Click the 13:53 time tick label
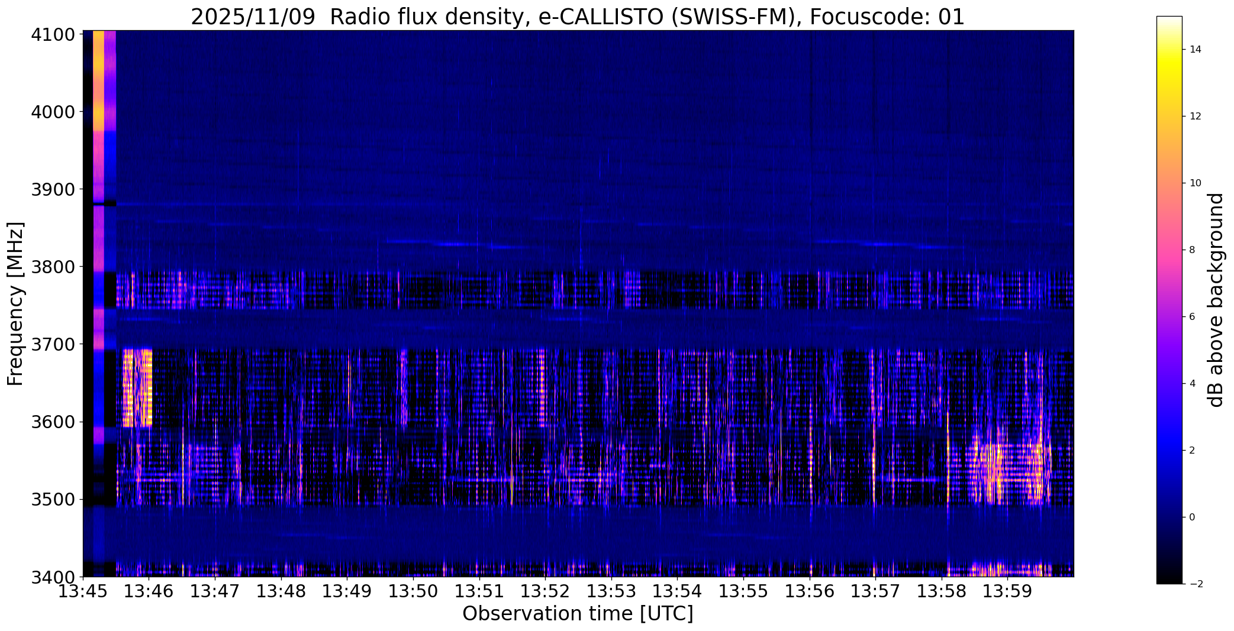This screenshot has height=631, width=1234. pyautogui.click(x=611, y=591)
